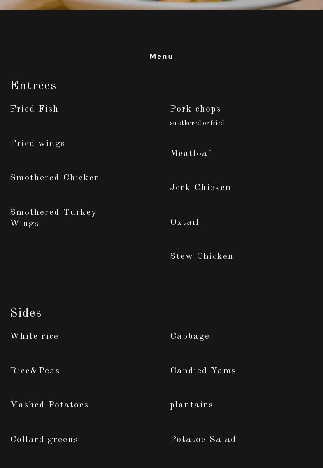The width and height of the screenshot is (323, 468).
Task: Click the Menu heading text
Action: (161, 56)
